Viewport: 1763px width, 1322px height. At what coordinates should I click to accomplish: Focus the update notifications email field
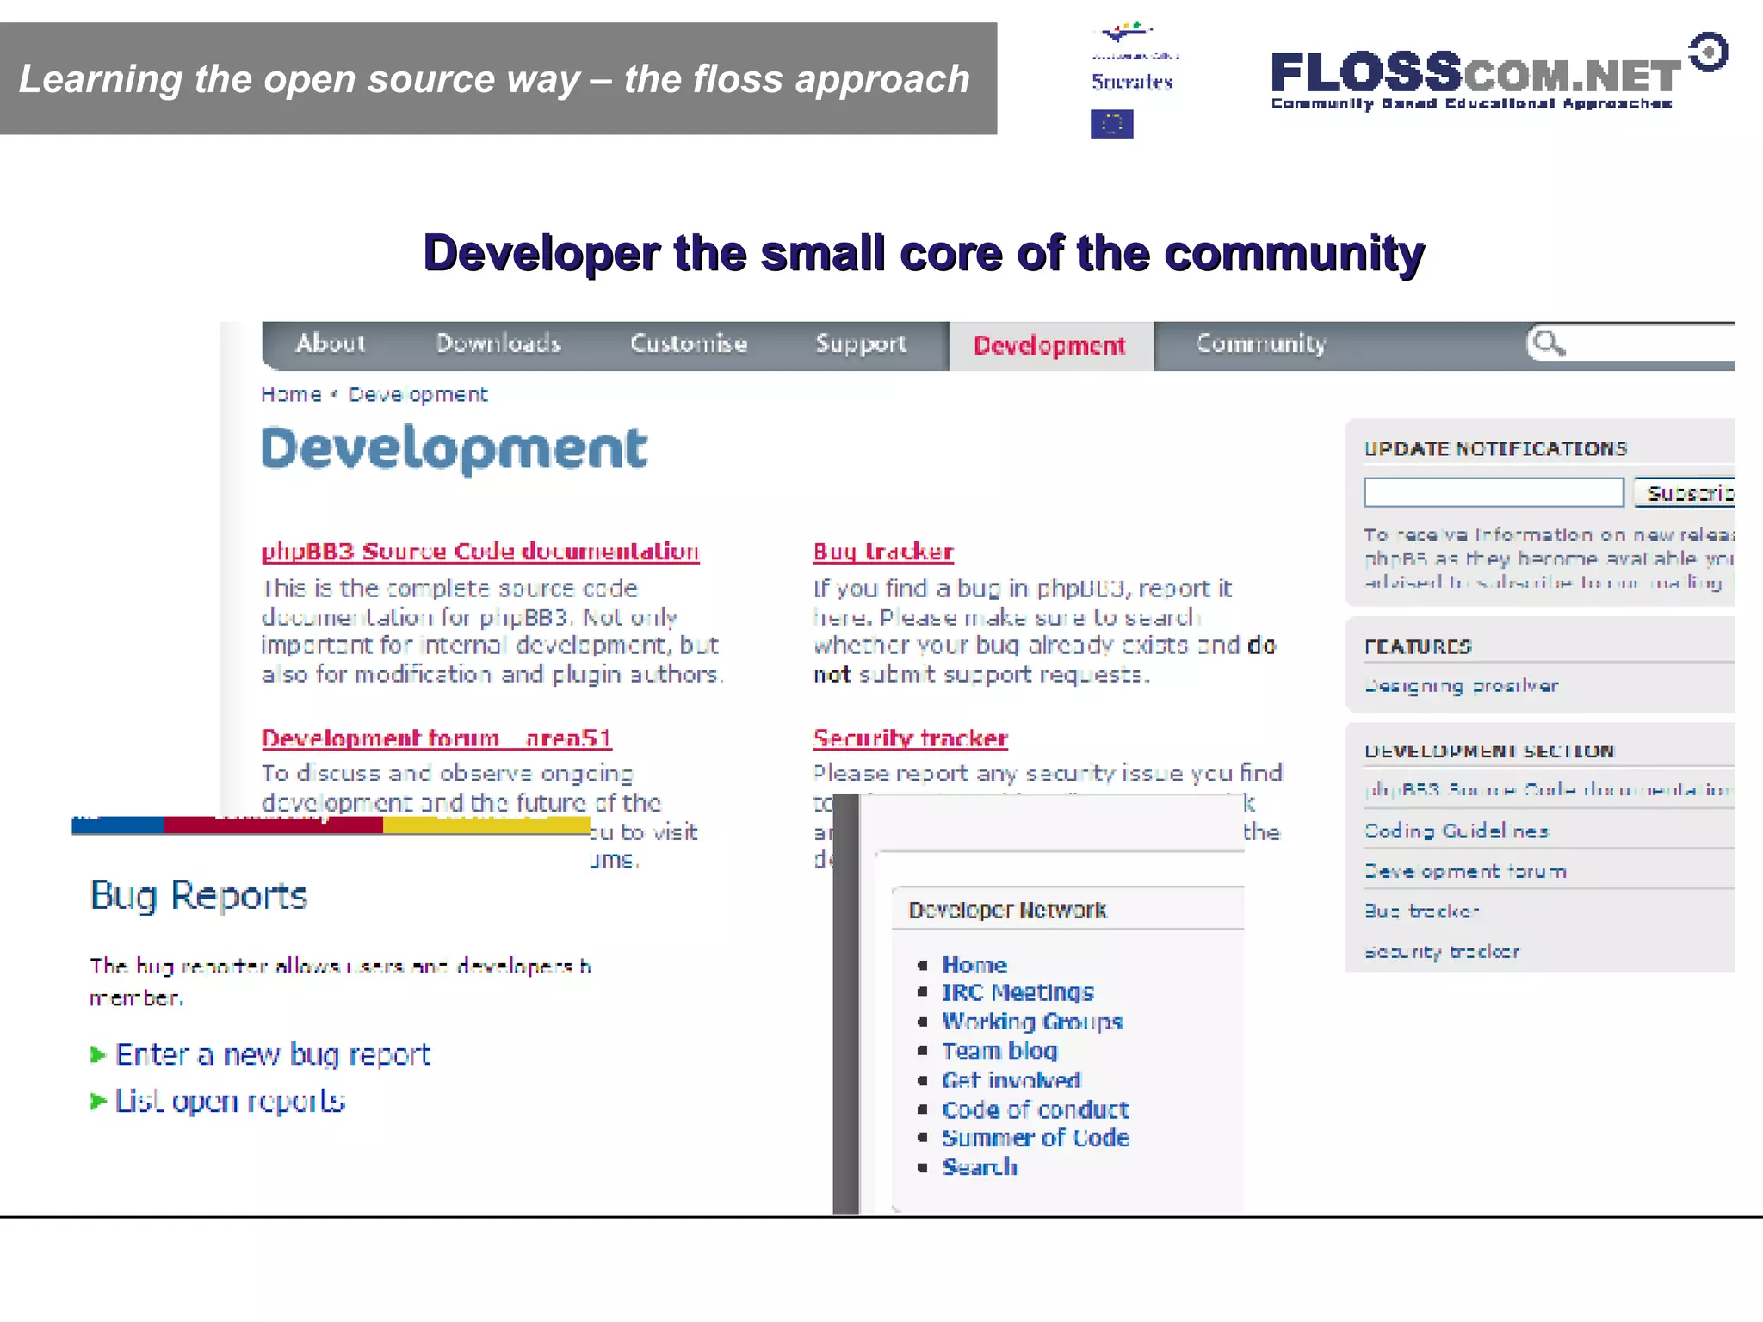click(x=1494, y=492)
